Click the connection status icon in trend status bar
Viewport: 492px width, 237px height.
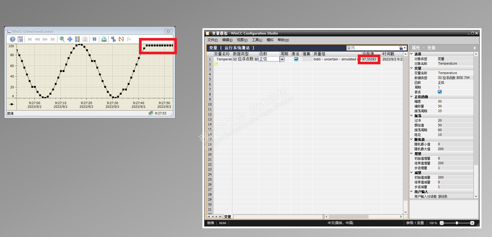pyautogui.click(x=151, y=113)
